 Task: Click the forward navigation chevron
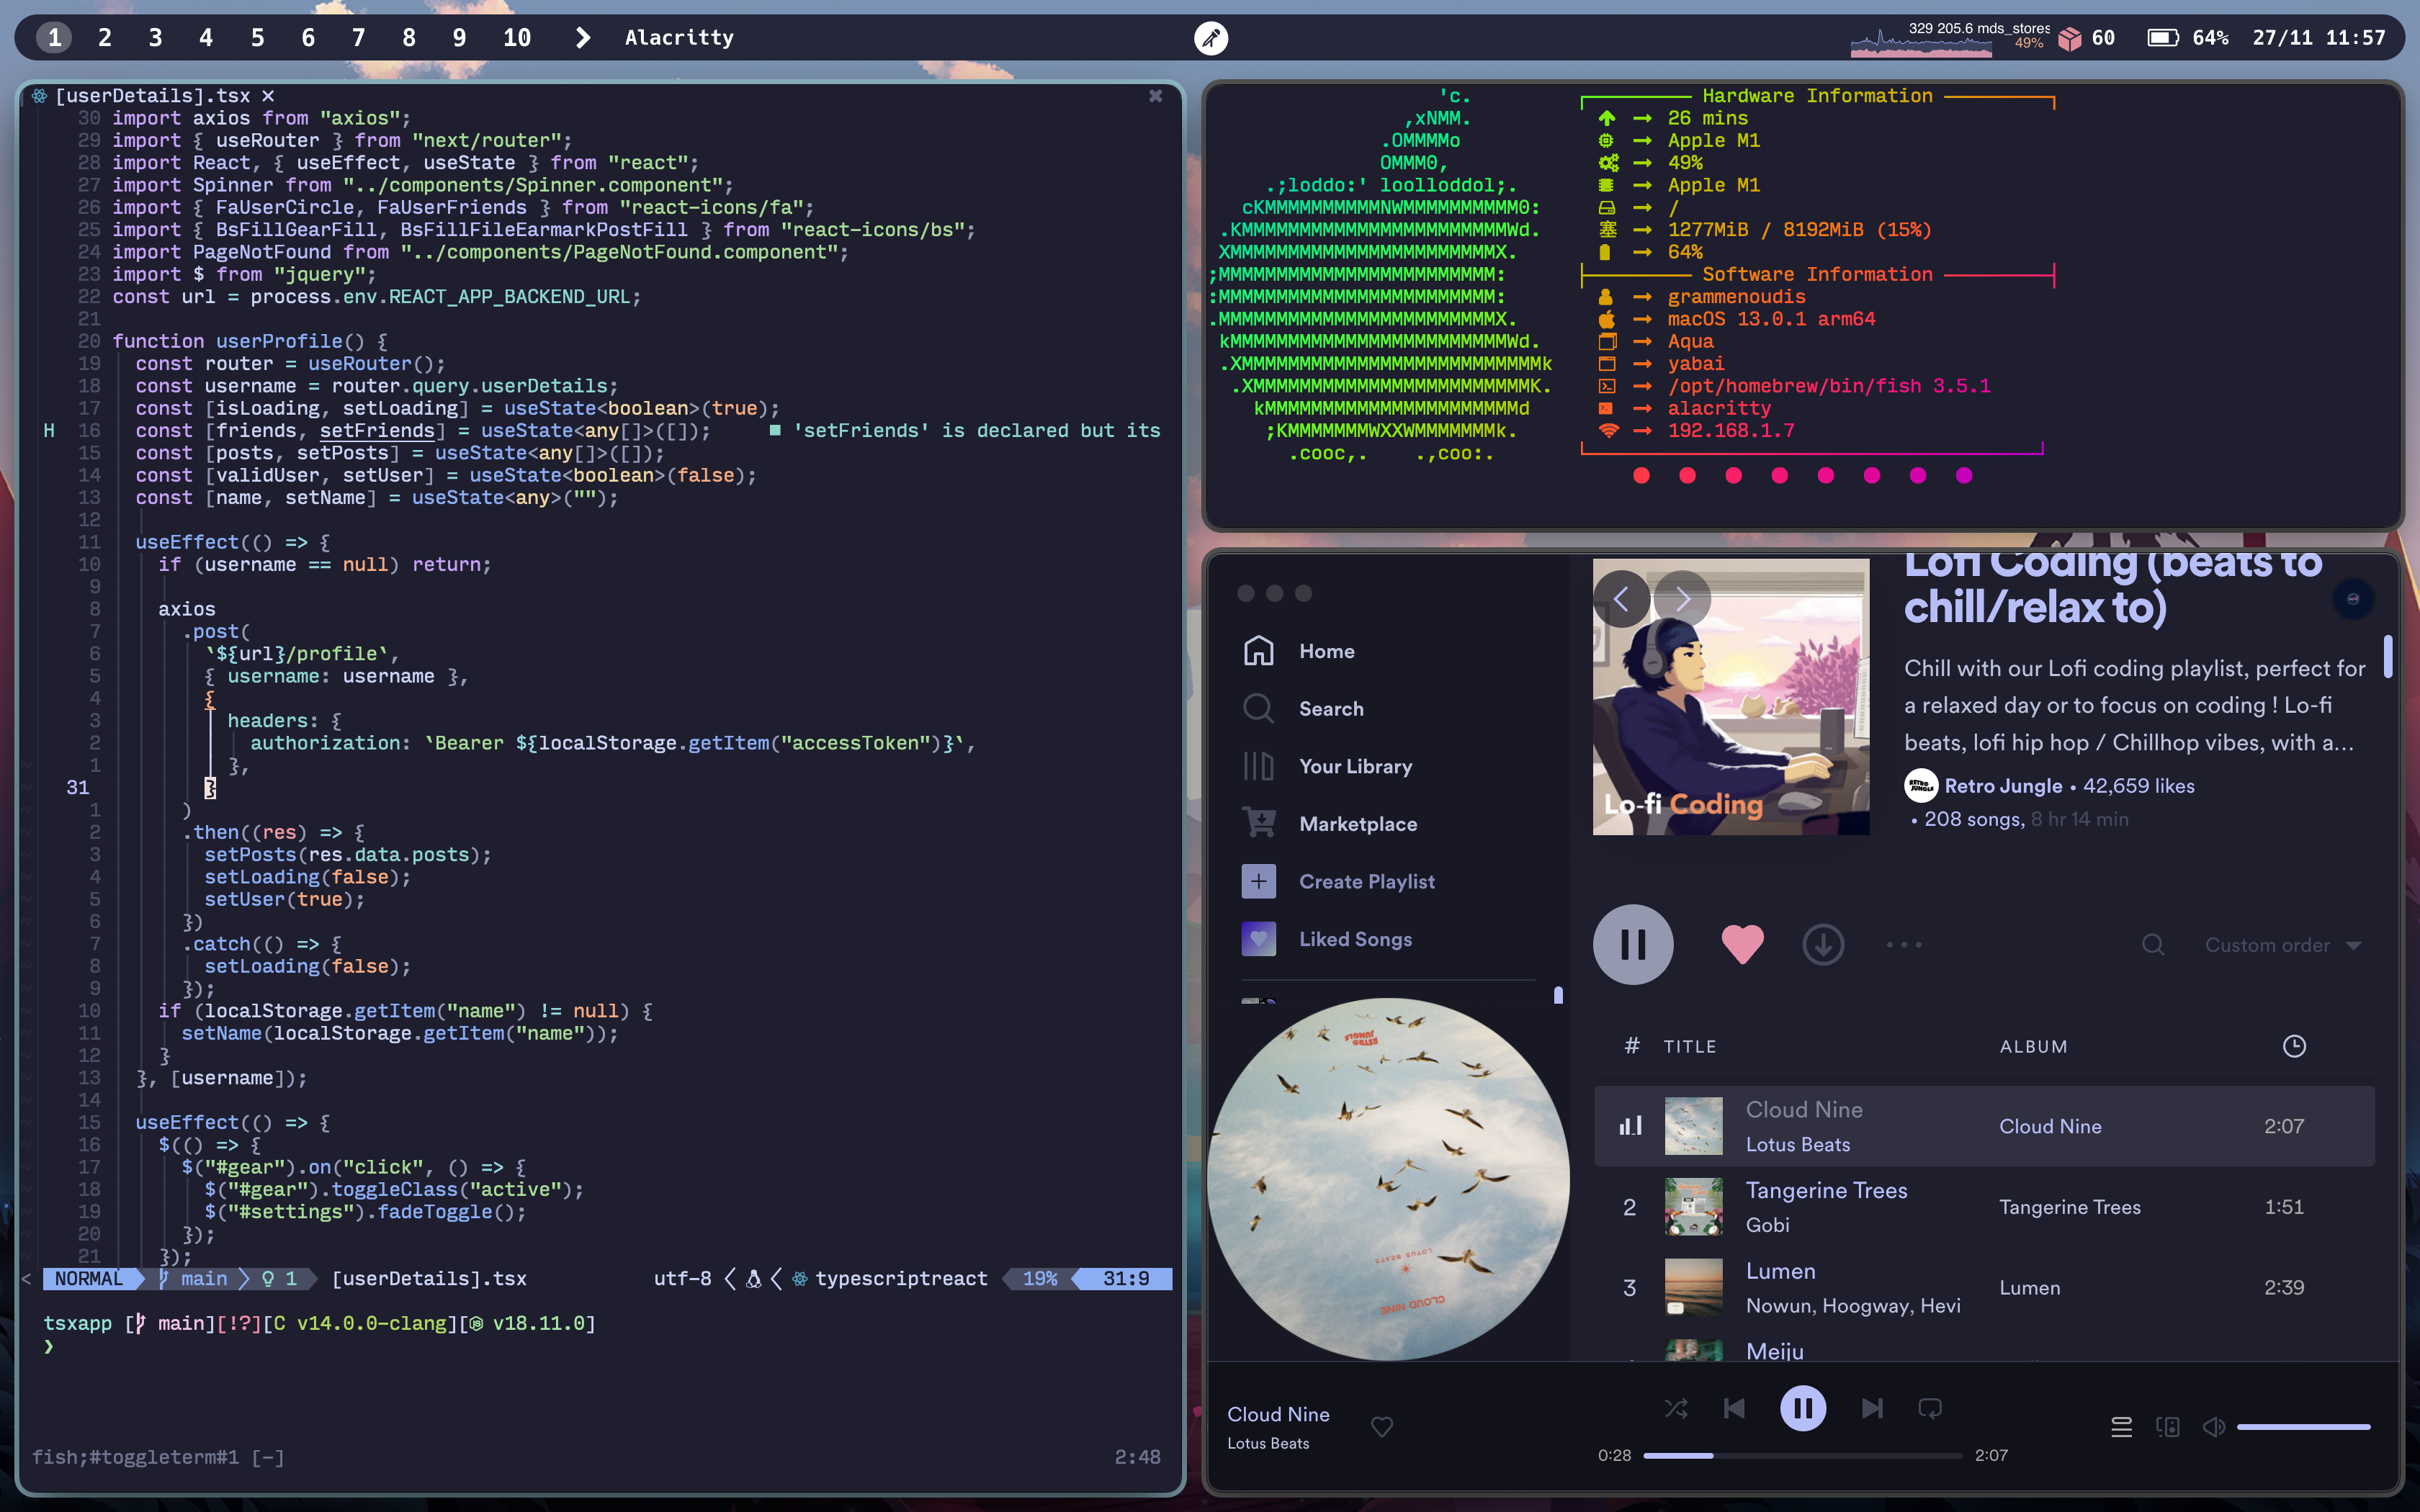tap(1683, 598)
